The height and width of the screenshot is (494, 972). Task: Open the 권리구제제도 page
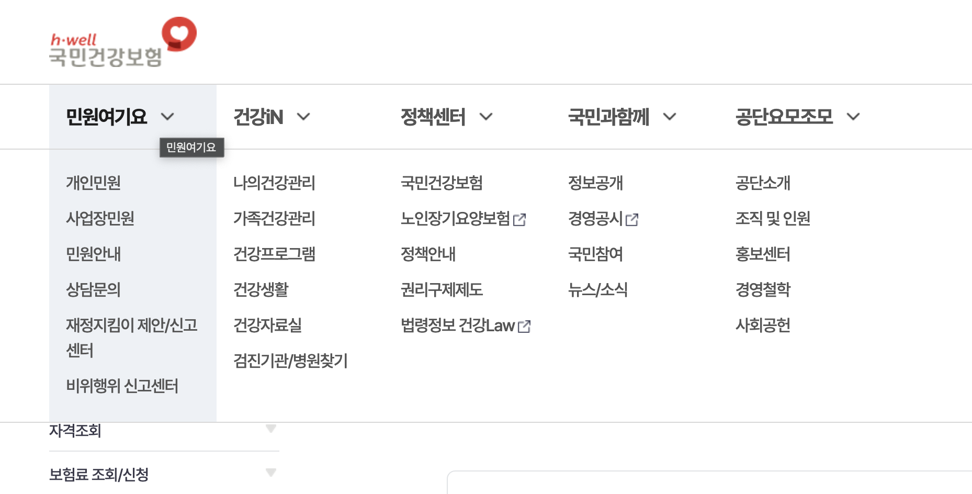click(x=442, y=290)
